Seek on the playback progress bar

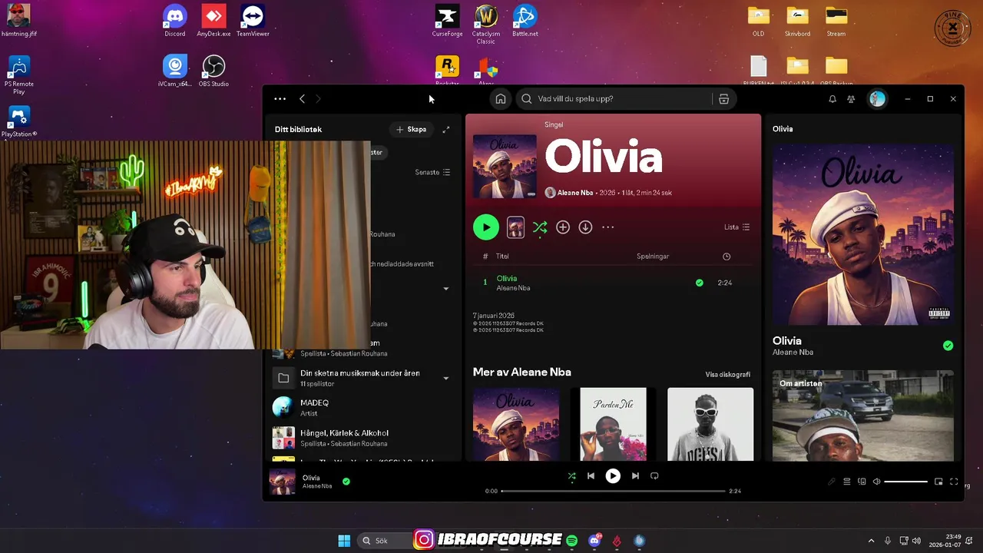point(613,491)
